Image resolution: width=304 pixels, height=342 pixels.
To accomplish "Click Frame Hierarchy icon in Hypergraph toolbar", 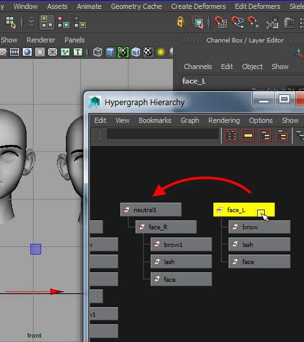I will coord(265,136).
